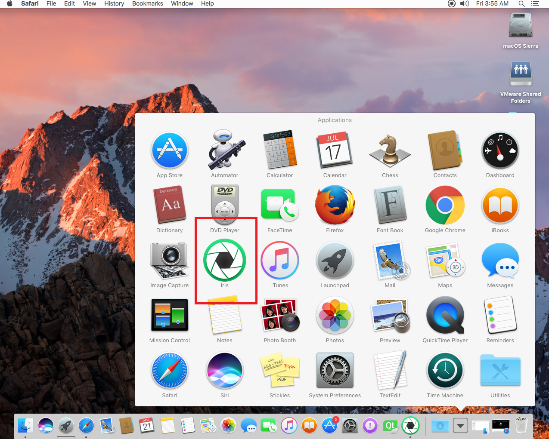Open the View menu

(90, 3)
